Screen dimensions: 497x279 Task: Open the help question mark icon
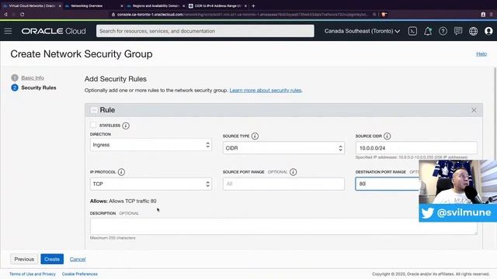pos(443,31)
